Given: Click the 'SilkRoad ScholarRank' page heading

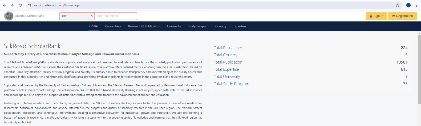Looking at the screenshot, I should click(32, 46).
